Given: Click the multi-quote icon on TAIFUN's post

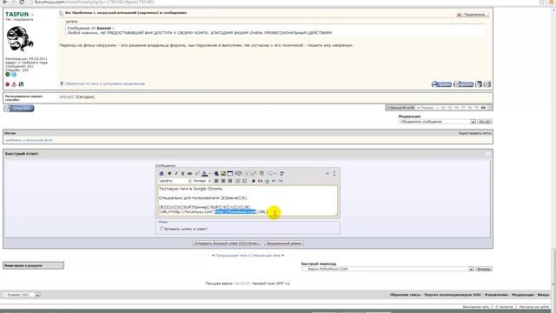Looking at the screenshot, I should (479, 84).
